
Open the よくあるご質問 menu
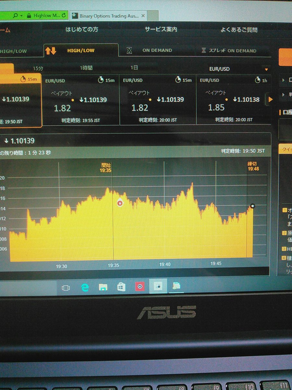239,30
